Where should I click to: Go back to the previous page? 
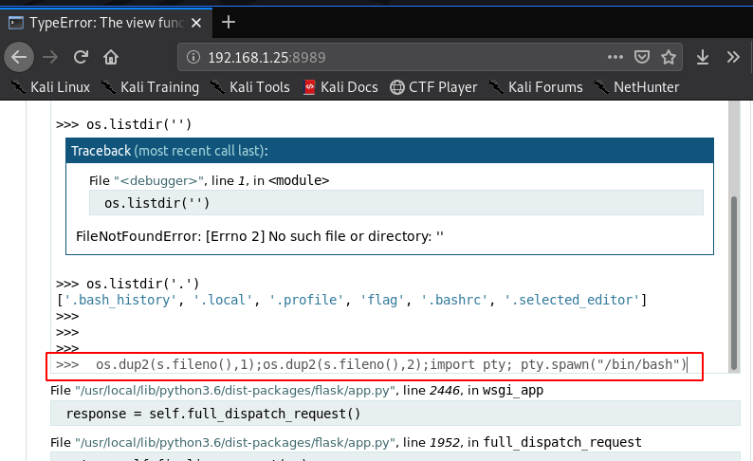coord(19,57)
